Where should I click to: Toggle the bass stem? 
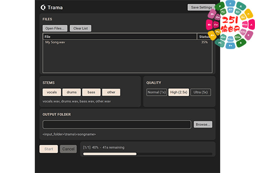(x=92, y=92)
